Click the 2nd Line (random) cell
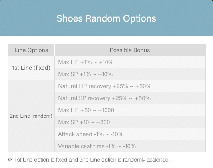 [x=31, y=116]
